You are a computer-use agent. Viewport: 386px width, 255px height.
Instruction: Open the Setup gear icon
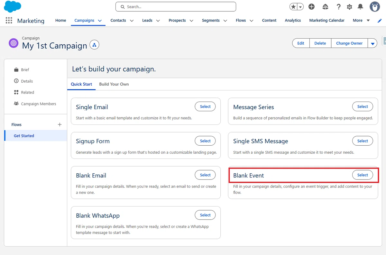pyautogui.click(x=349, y=7)
